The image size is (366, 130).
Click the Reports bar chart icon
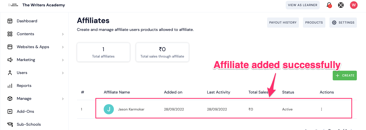click(10, 86)
